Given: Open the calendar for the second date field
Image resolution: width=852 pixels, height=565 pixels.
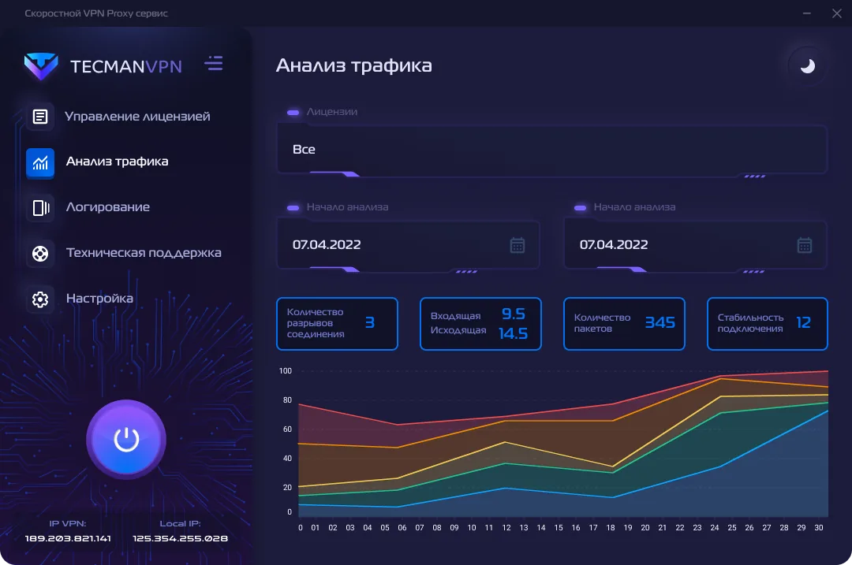Looking at the screenshot, I should point(804,245).
